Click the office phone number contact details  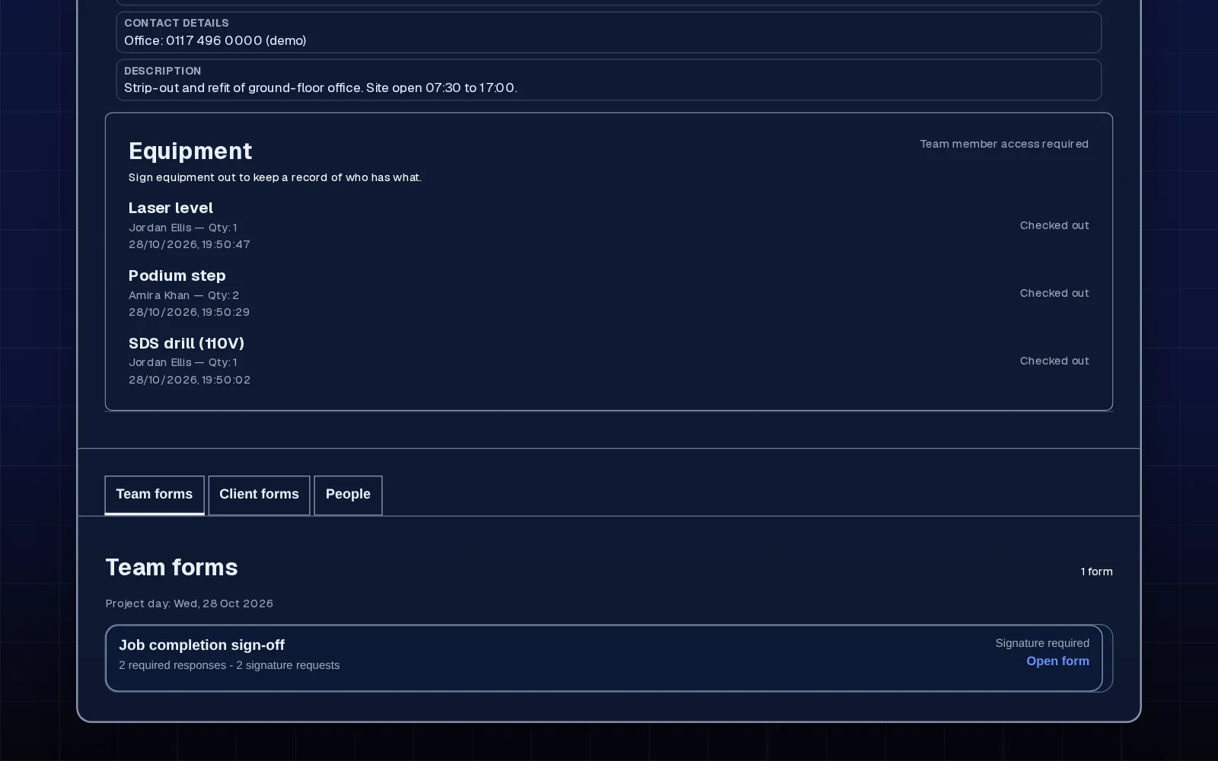(x=215, y=40)
